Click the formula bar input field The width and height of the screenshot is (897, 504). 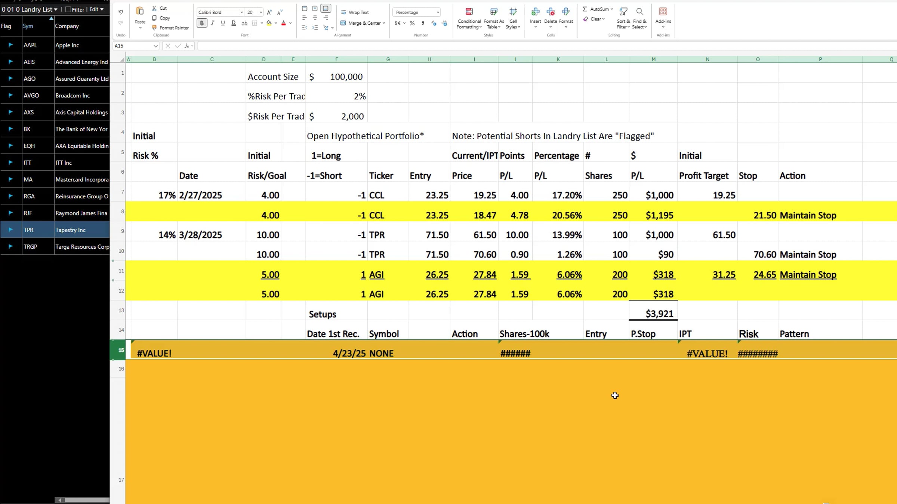tap(547, 46)
